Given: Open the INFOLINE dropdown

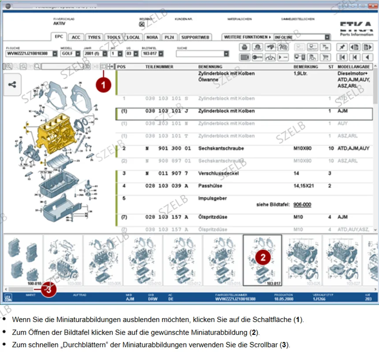Looking at the screenshot, I should pos(327,37).
